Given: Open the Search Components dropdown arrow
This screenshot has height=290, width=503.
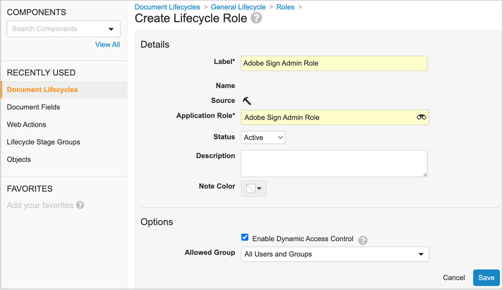Looking at the screenshot, I should [x=111, y=29].
